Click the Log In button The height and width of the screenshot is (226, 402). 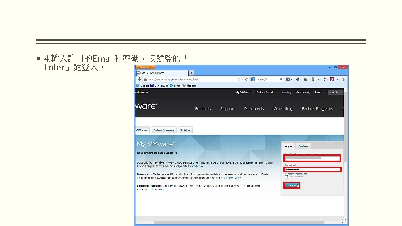click(292, 185)
